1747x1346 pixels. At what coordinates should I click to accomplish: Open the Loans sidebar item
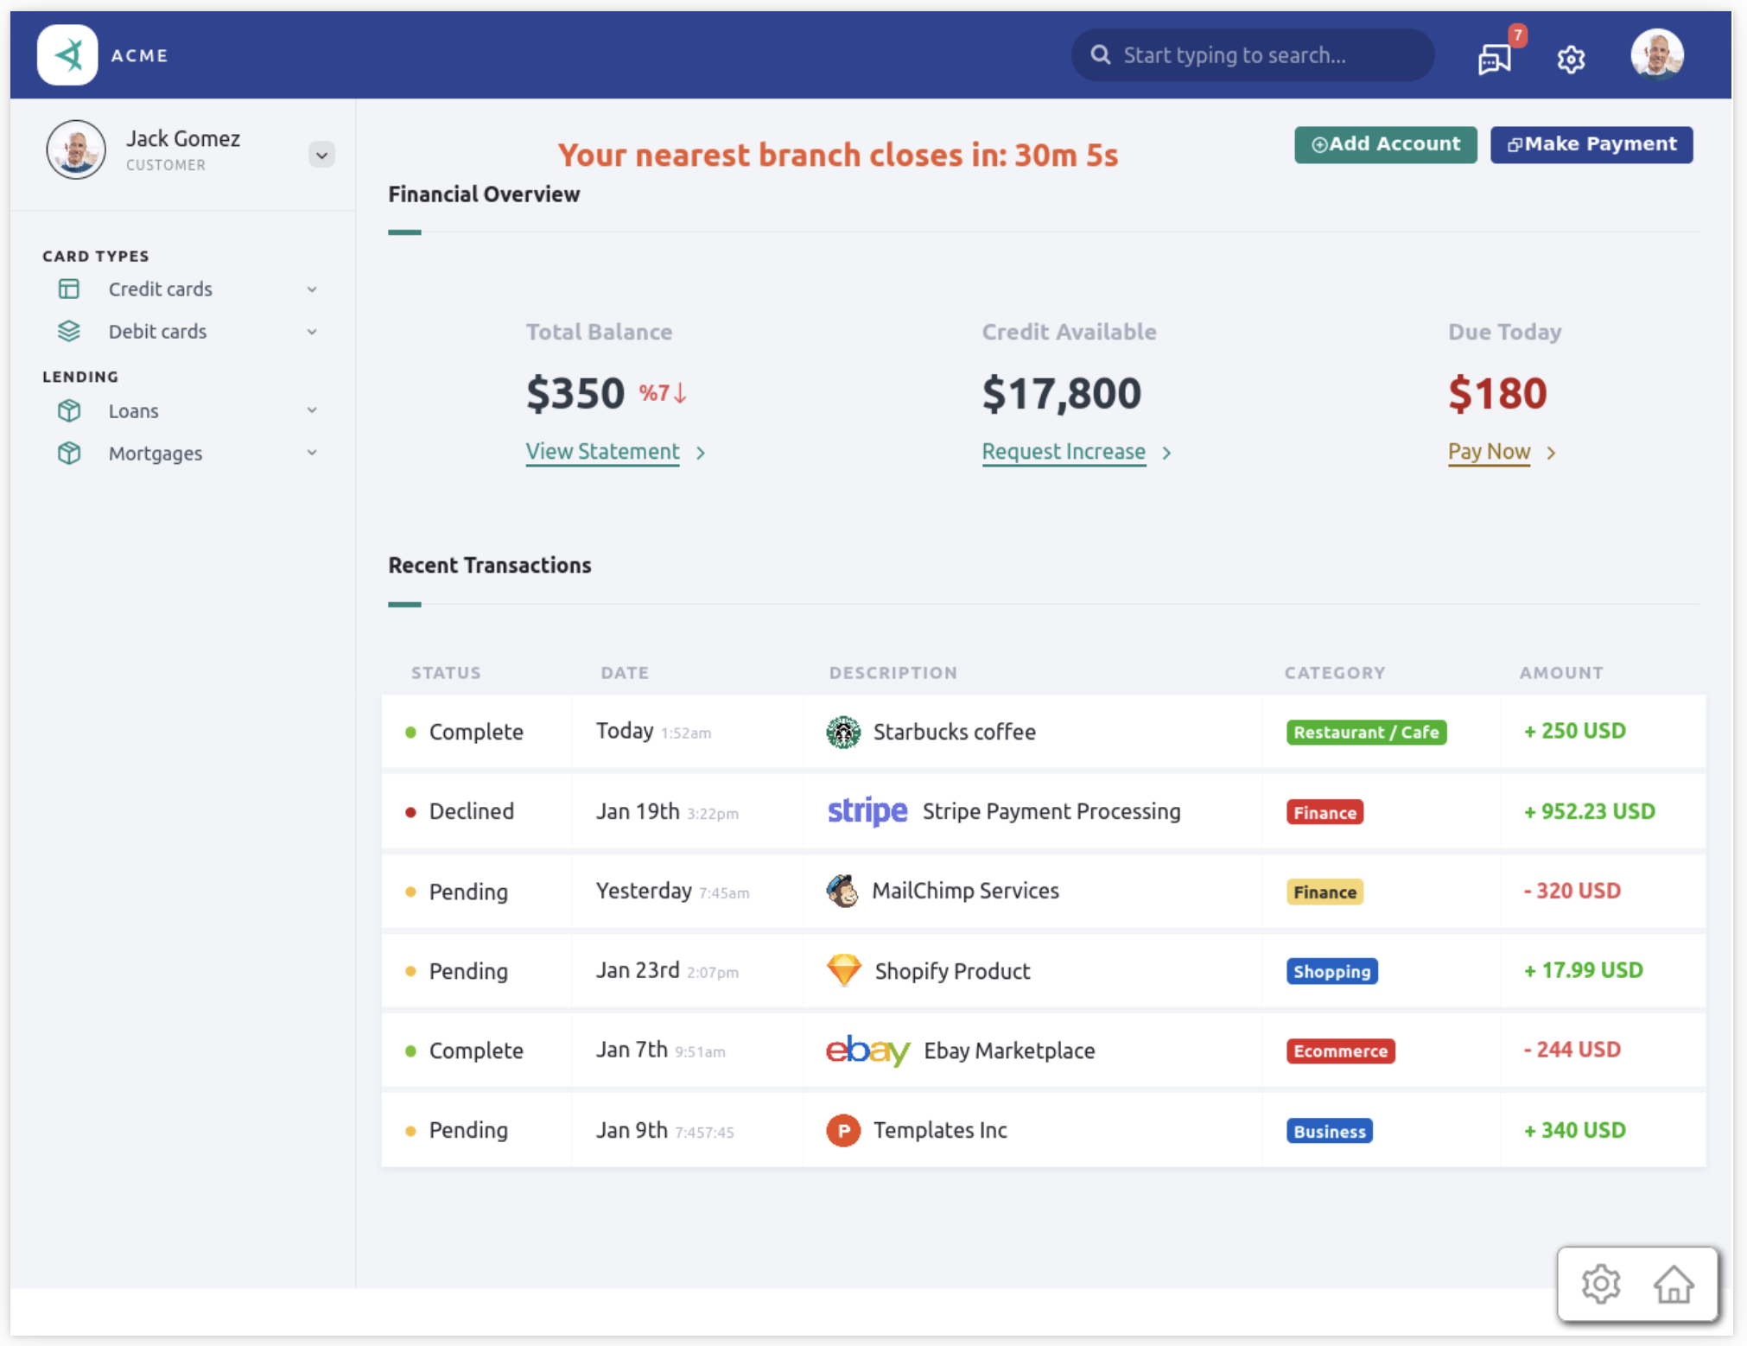[x=134, y=411]
